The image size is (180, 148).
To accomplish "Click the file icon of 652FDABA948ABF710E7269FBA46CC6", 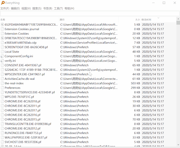I will (x=2, y=24).
